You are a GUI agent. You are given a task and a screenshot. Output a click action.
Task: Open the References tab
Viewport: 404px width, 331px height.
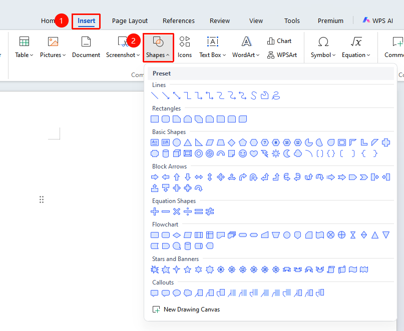[179, 21]
